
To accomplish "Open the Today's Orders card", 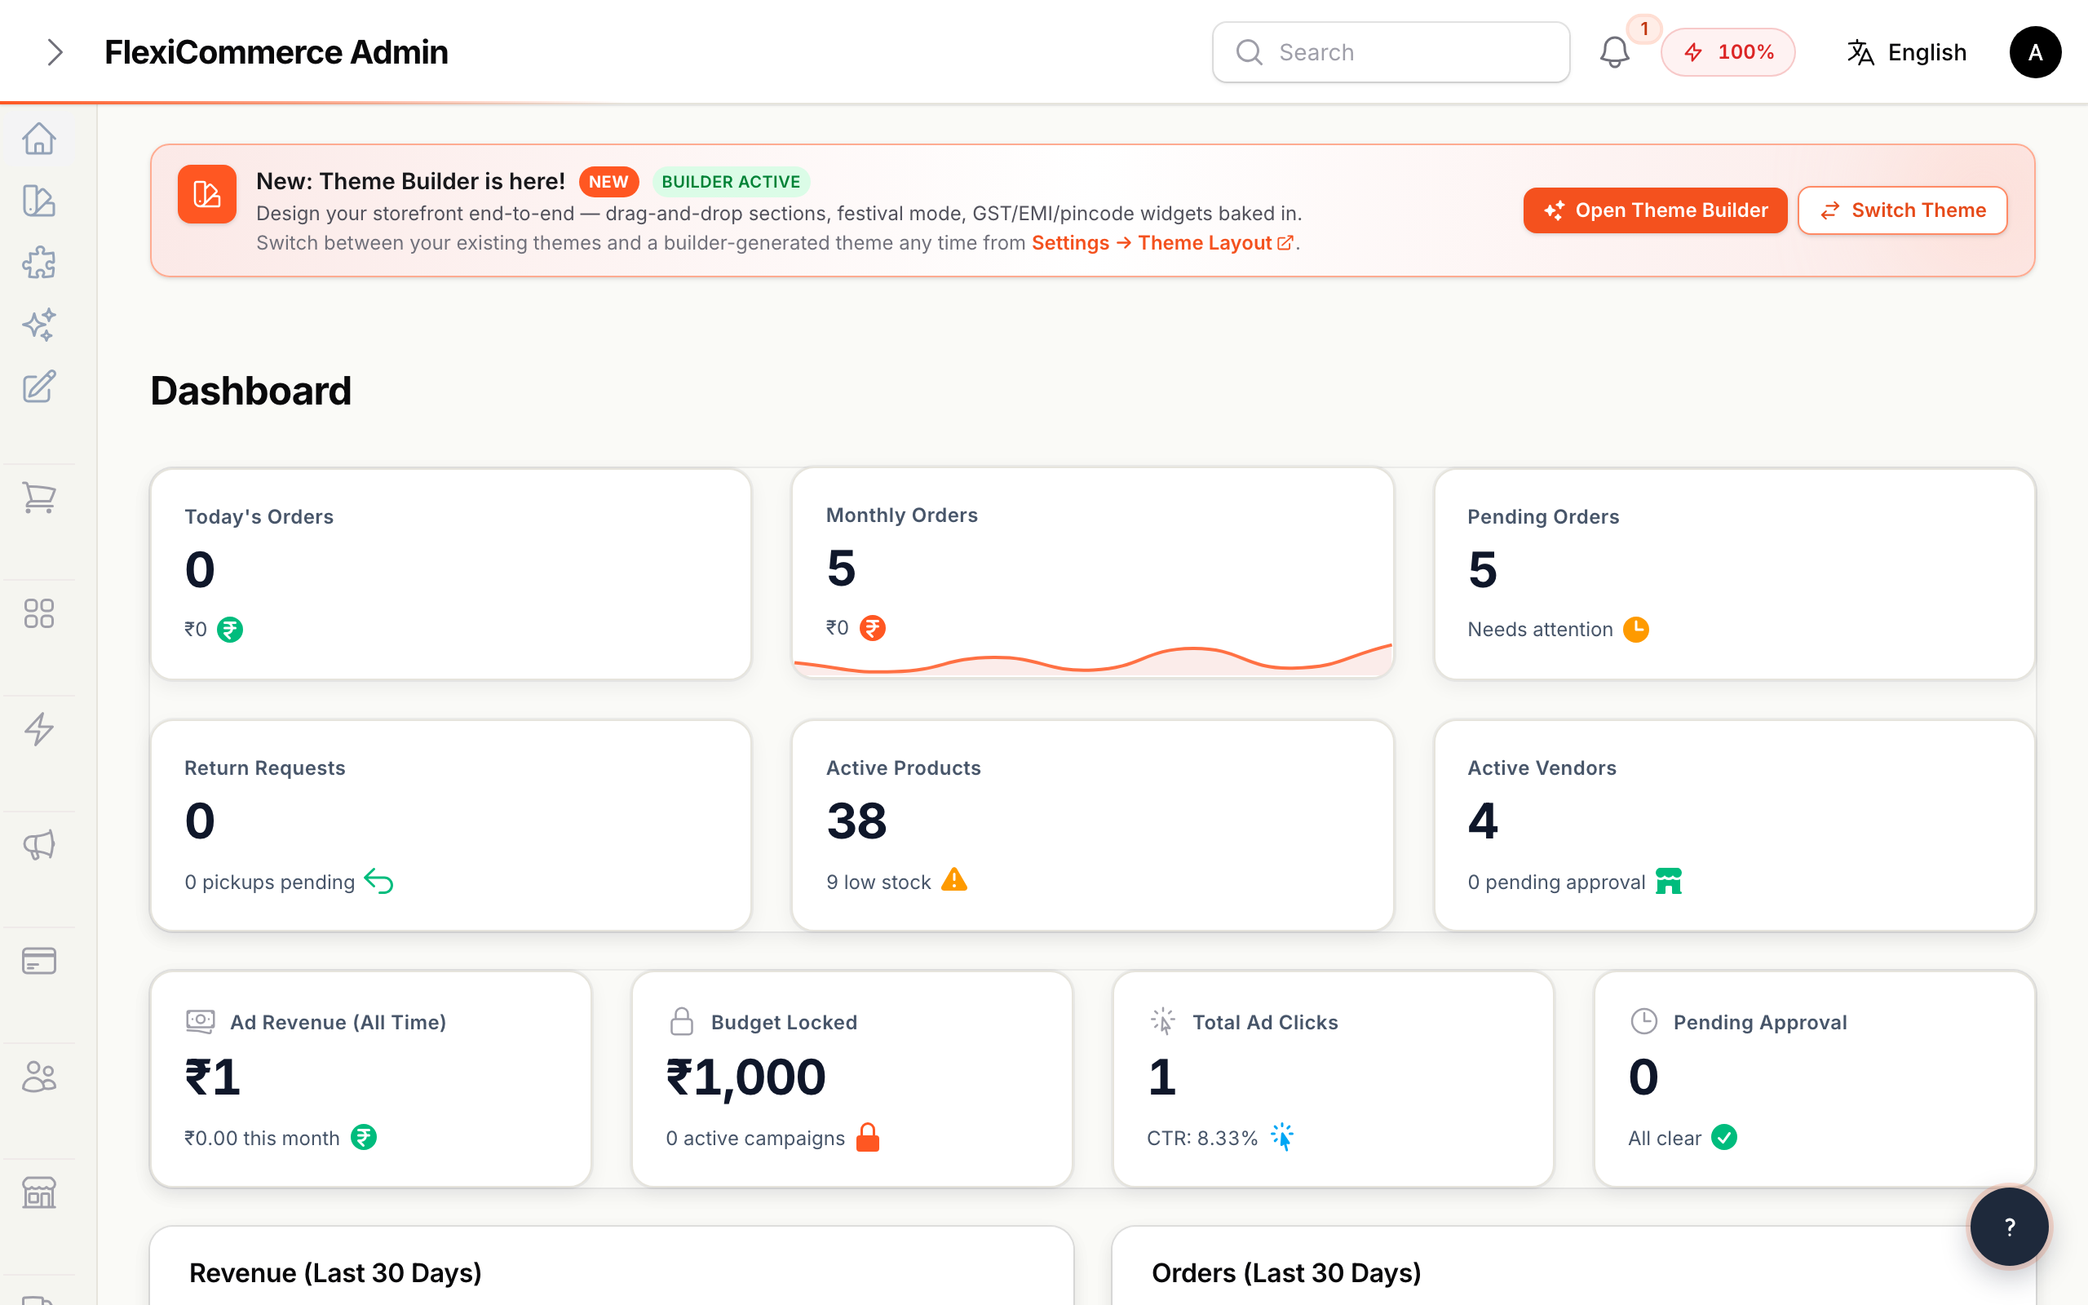I will click(x=451, y=574).
